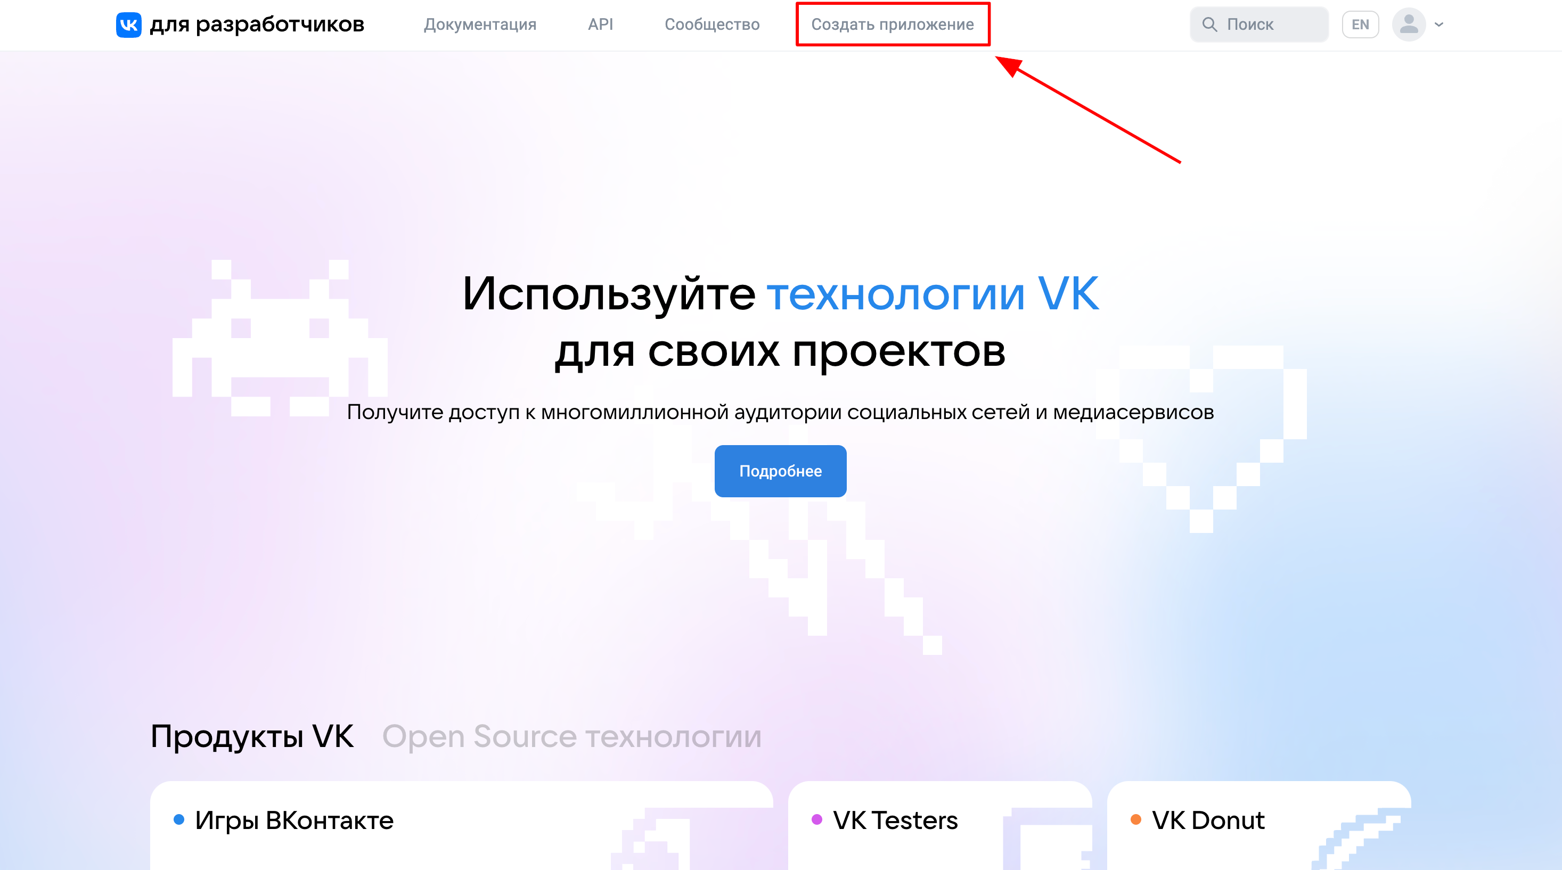Click the VK logo icon
The height and width of the screenshot is (870, 1562).
[x=128, y=25]
